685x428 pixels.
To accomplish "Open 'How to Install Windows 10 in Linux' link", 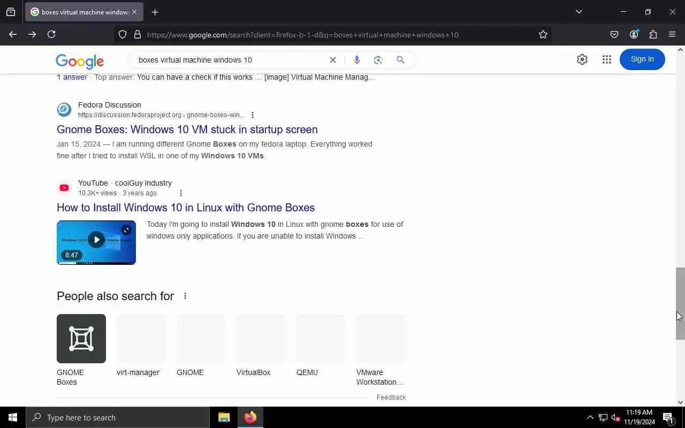I will pos(186,208).
